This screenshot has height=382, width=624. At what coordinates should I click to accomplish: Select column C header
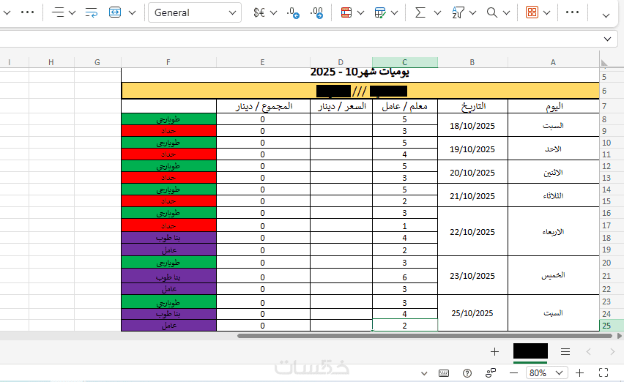point(405,62)
